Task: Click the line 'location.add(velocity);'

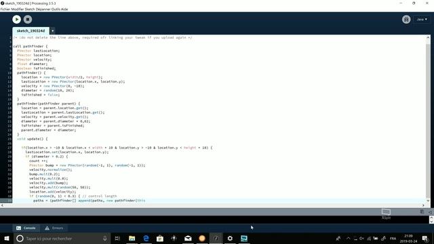Action: [52, 192]
